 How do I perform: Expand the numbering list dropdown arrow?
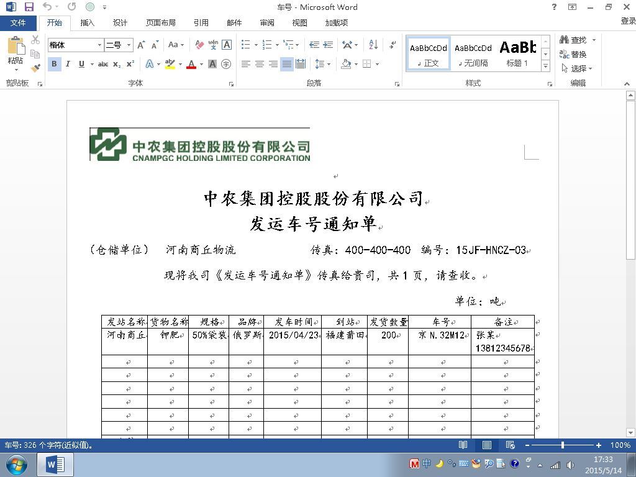(x=277, y=45)
